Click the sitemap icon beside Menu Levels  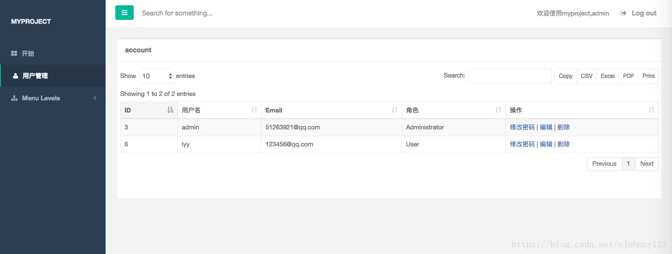click(x=14, y=98)
